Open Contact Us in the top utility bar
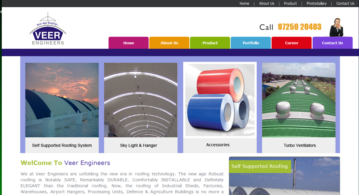The width and height of the screenshot is (359, 195). pyautogui.click(x=345, y=4)
